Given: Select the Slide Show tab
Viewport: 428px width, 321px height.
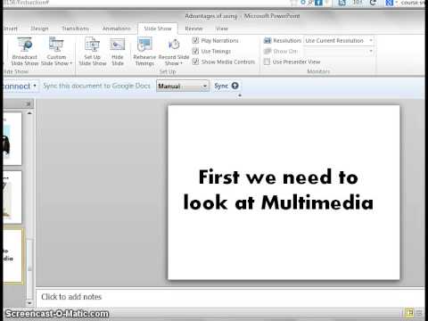Looking at the screenshot, I should (158, 29).
